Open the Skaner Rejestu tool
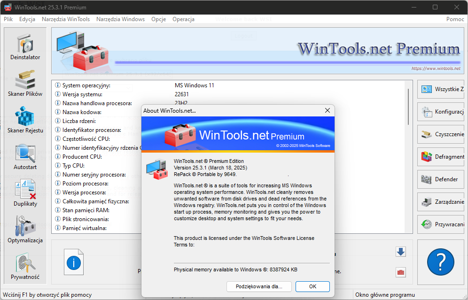468x300 pixels. click(x=25, y=120)
